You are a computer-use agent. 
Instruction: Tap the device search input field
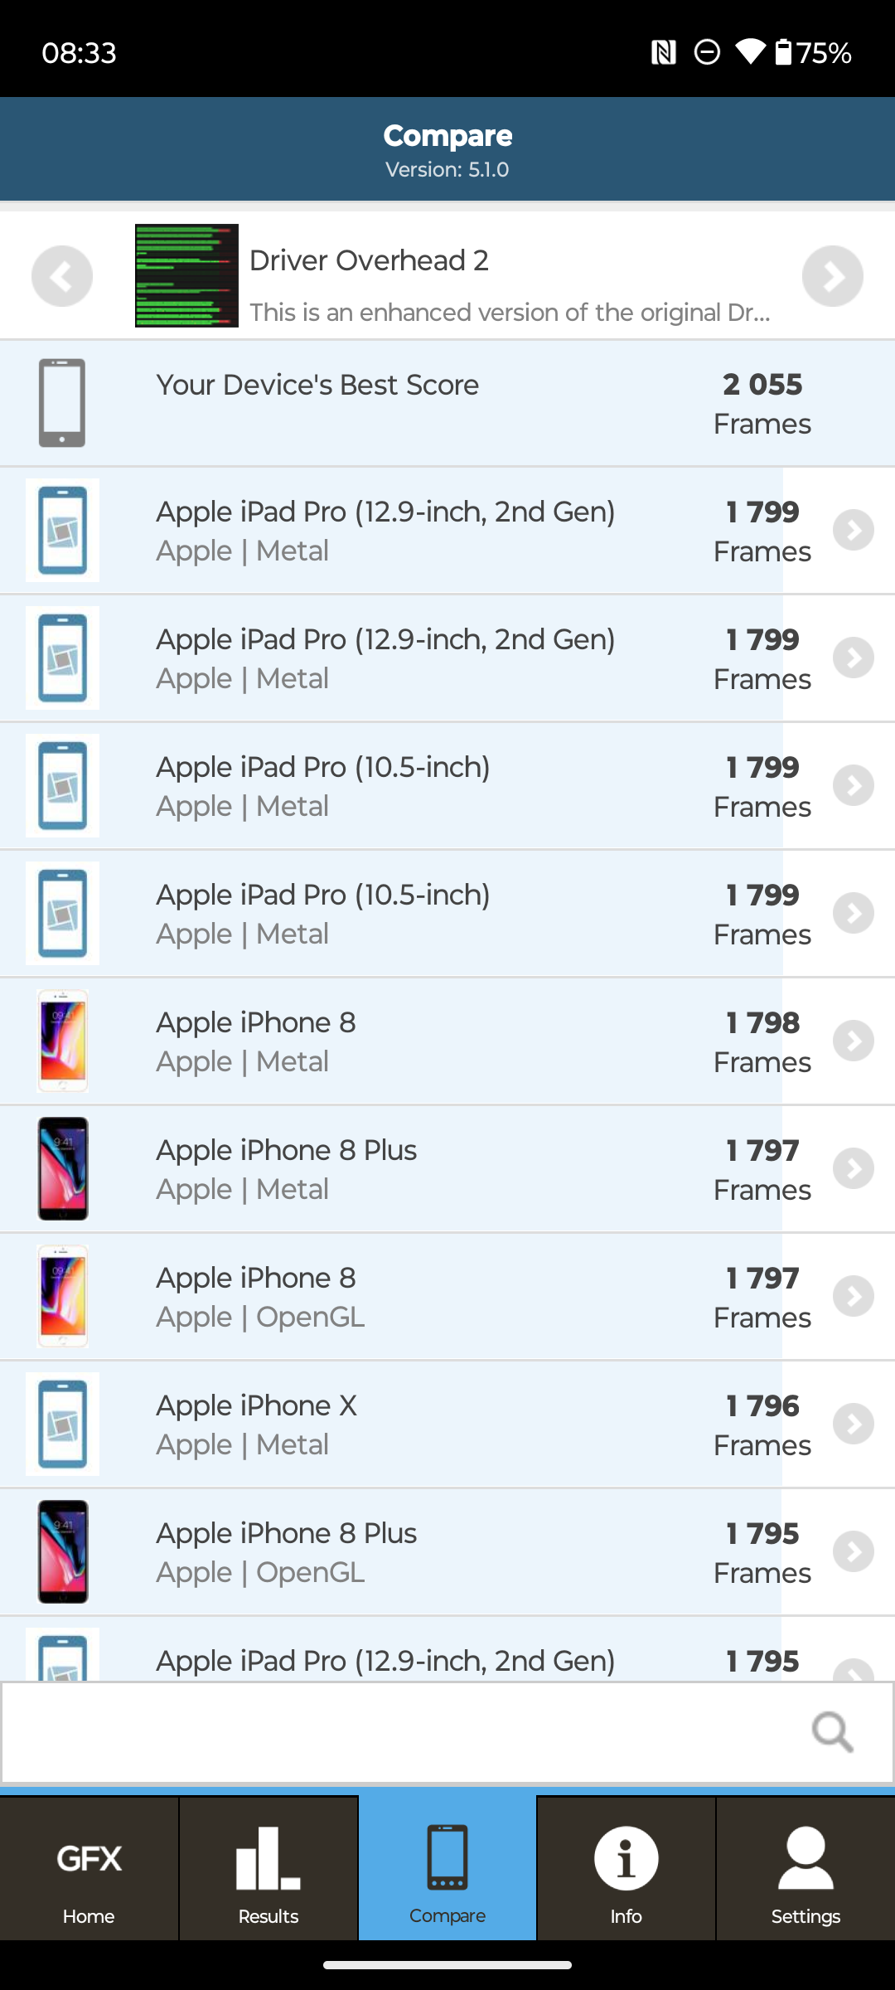point(398,1731)
